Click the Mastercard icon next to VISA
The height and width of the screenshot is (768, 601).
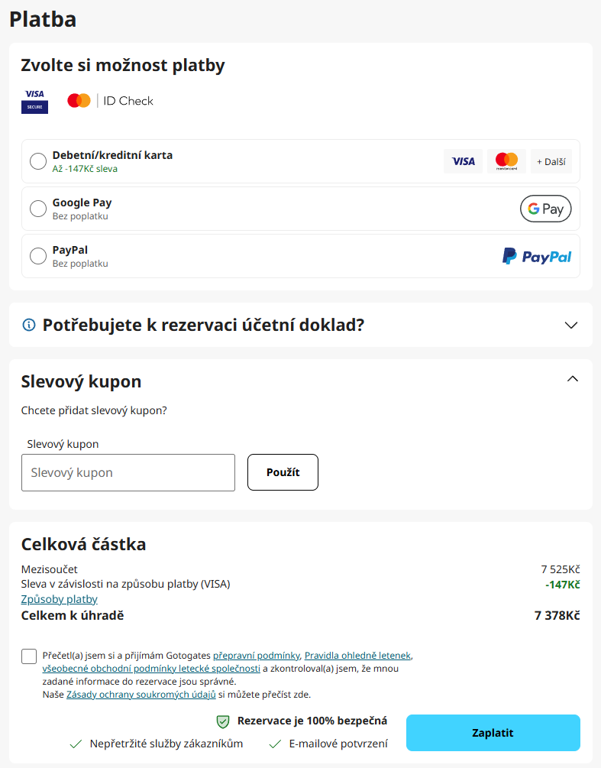[506, 161]
